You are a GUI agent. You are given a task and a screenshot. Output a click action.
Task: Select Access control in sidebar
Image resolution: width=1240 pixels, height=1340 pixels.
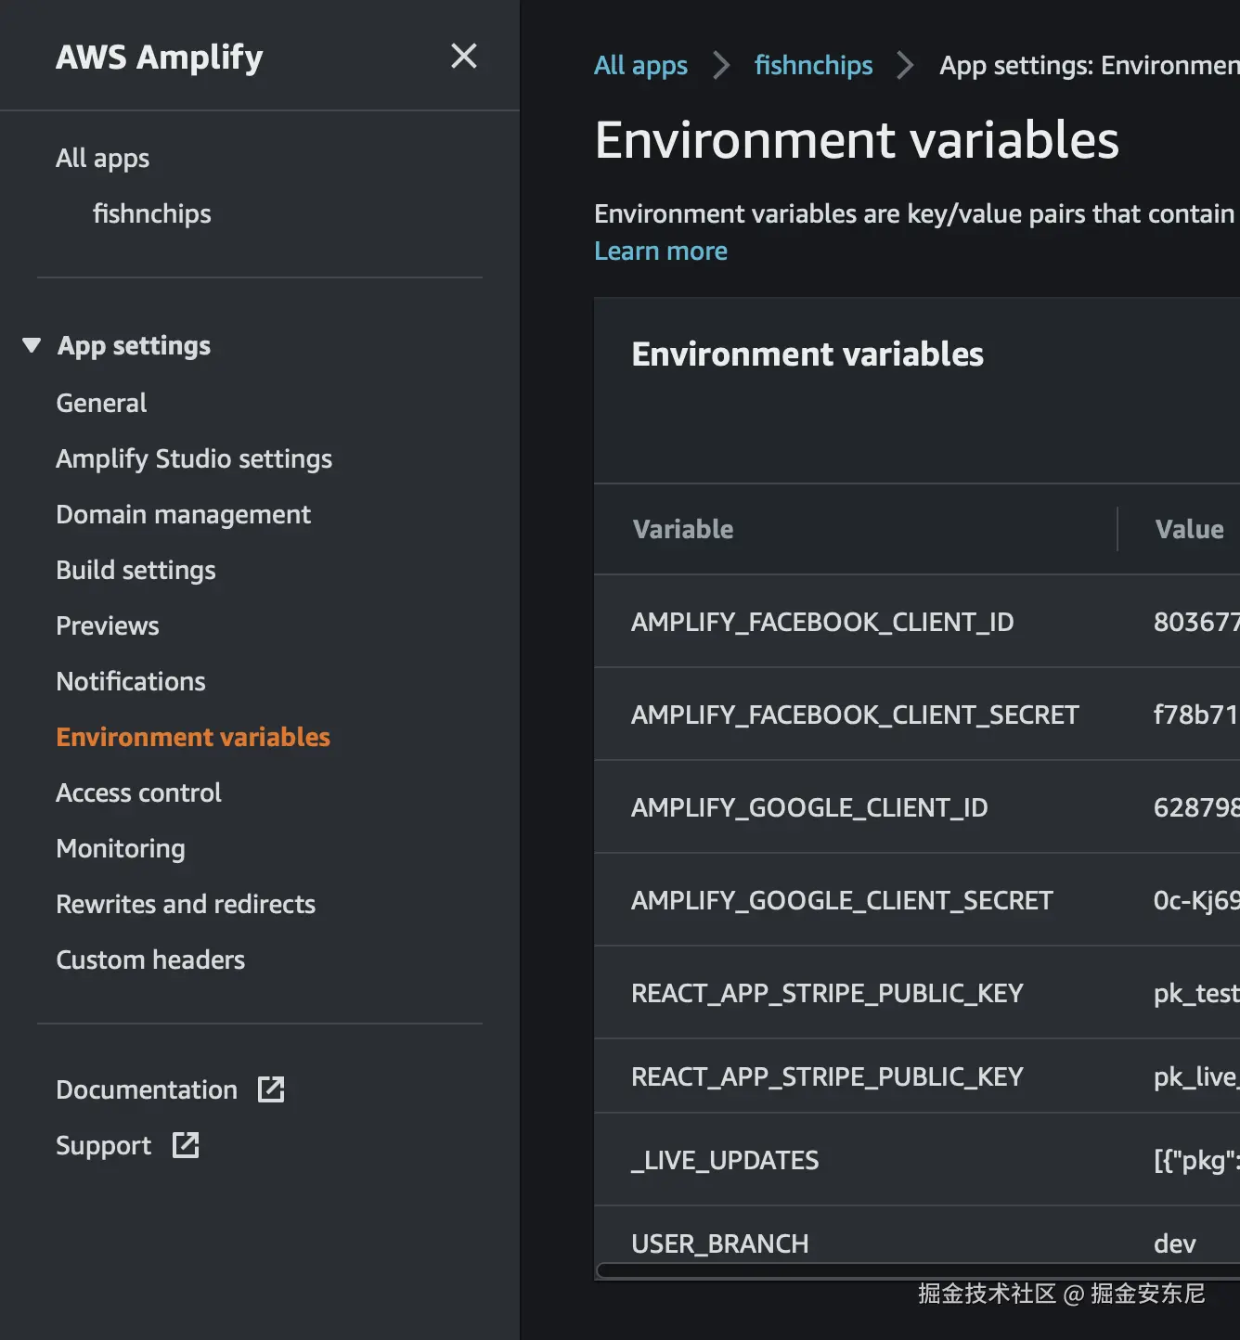[138, 792]
